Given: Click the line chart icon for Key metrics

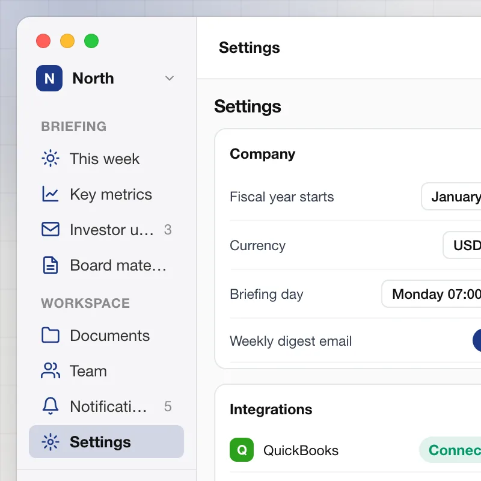Looking at the screenshot, I should 51,194.
